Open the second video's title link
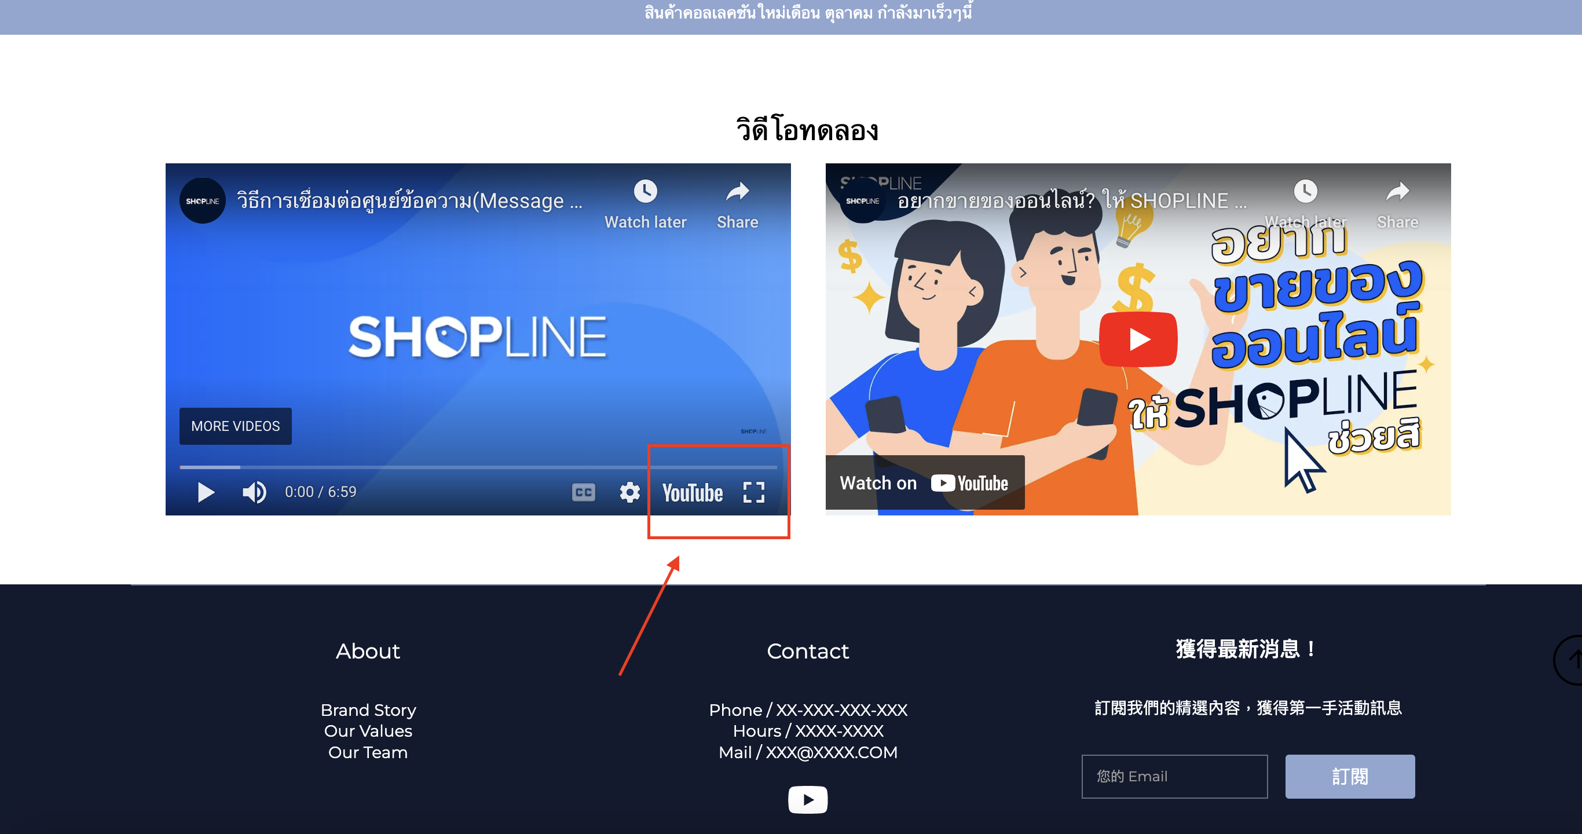 click(1072, 201)
